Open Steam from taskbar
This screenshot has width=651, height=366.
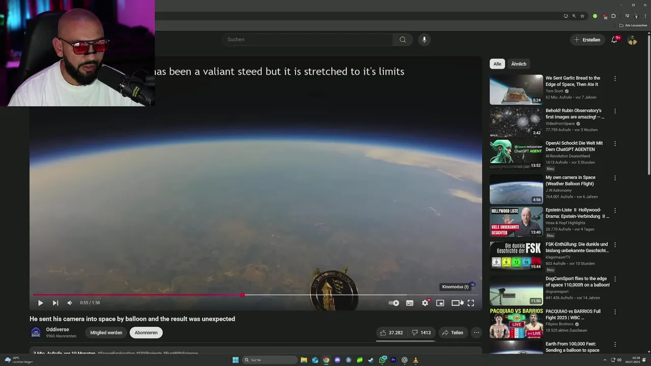371,360
